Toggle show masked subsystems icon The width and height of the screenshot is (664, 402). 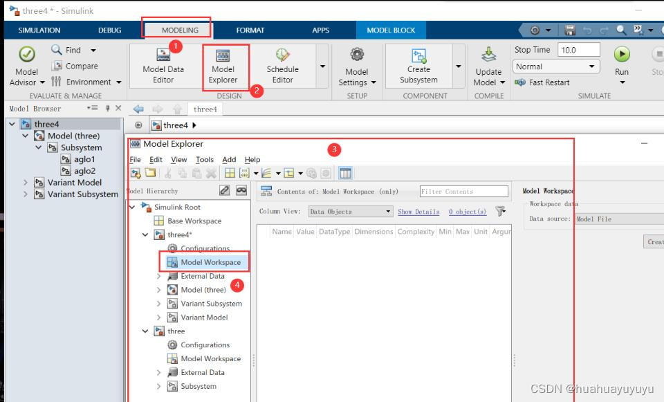coord(241,191)
